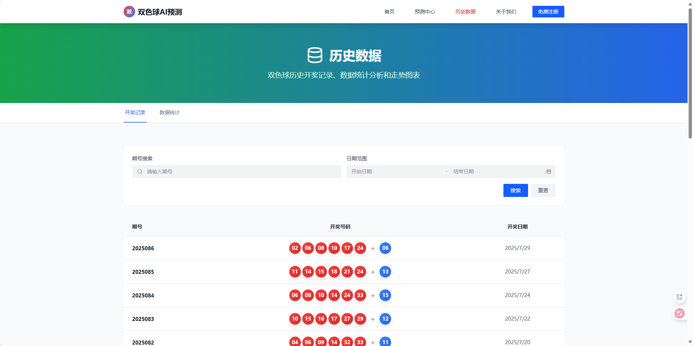Switch to the 数据统计 tab
Screen dimensions: 693x346
pos(169,113)
